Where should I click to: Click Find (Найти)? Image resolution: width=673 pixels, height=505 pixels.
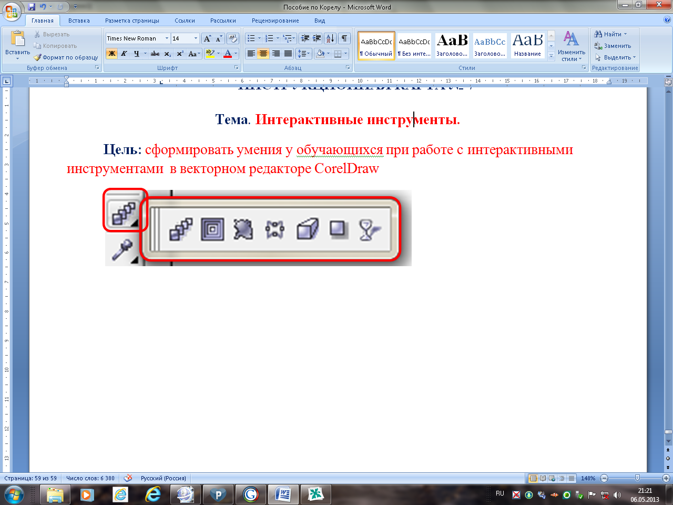click(x=611, y=34)
